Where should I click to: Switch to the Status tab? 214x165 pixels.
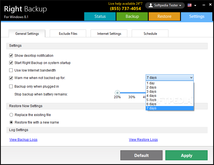coord(100,16)
